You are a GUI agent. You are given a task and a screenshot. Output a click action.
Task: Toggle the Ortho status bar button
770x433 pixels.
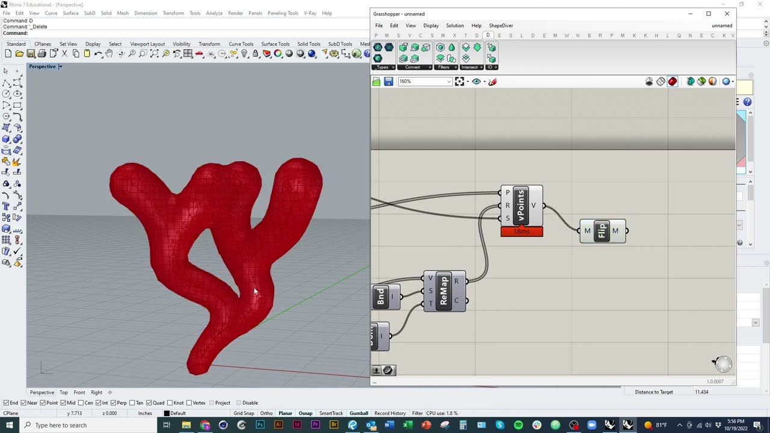(266, 413)
